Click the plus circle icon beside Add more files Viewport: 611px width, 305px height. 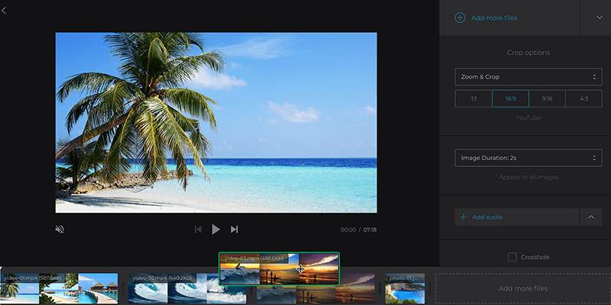click(461, 18)
